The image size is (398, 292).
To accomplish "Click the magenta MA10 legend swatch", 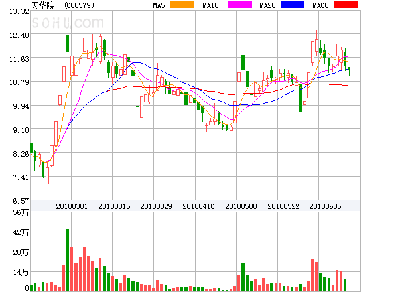I will pos(240,5).
